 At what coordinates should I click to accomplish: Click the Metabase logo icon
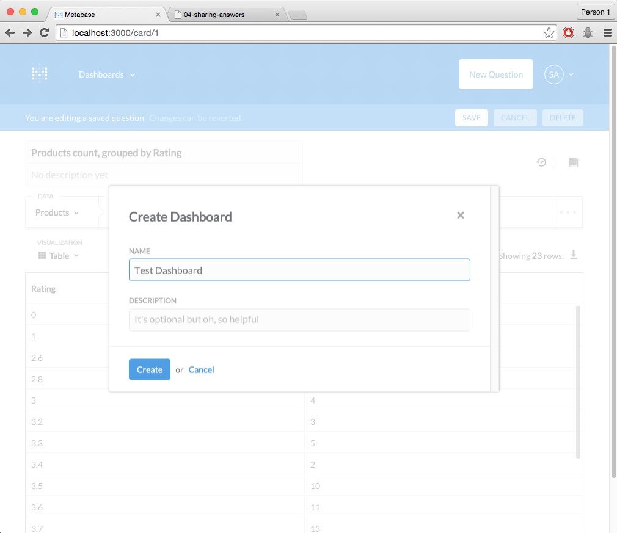point(40,74)
